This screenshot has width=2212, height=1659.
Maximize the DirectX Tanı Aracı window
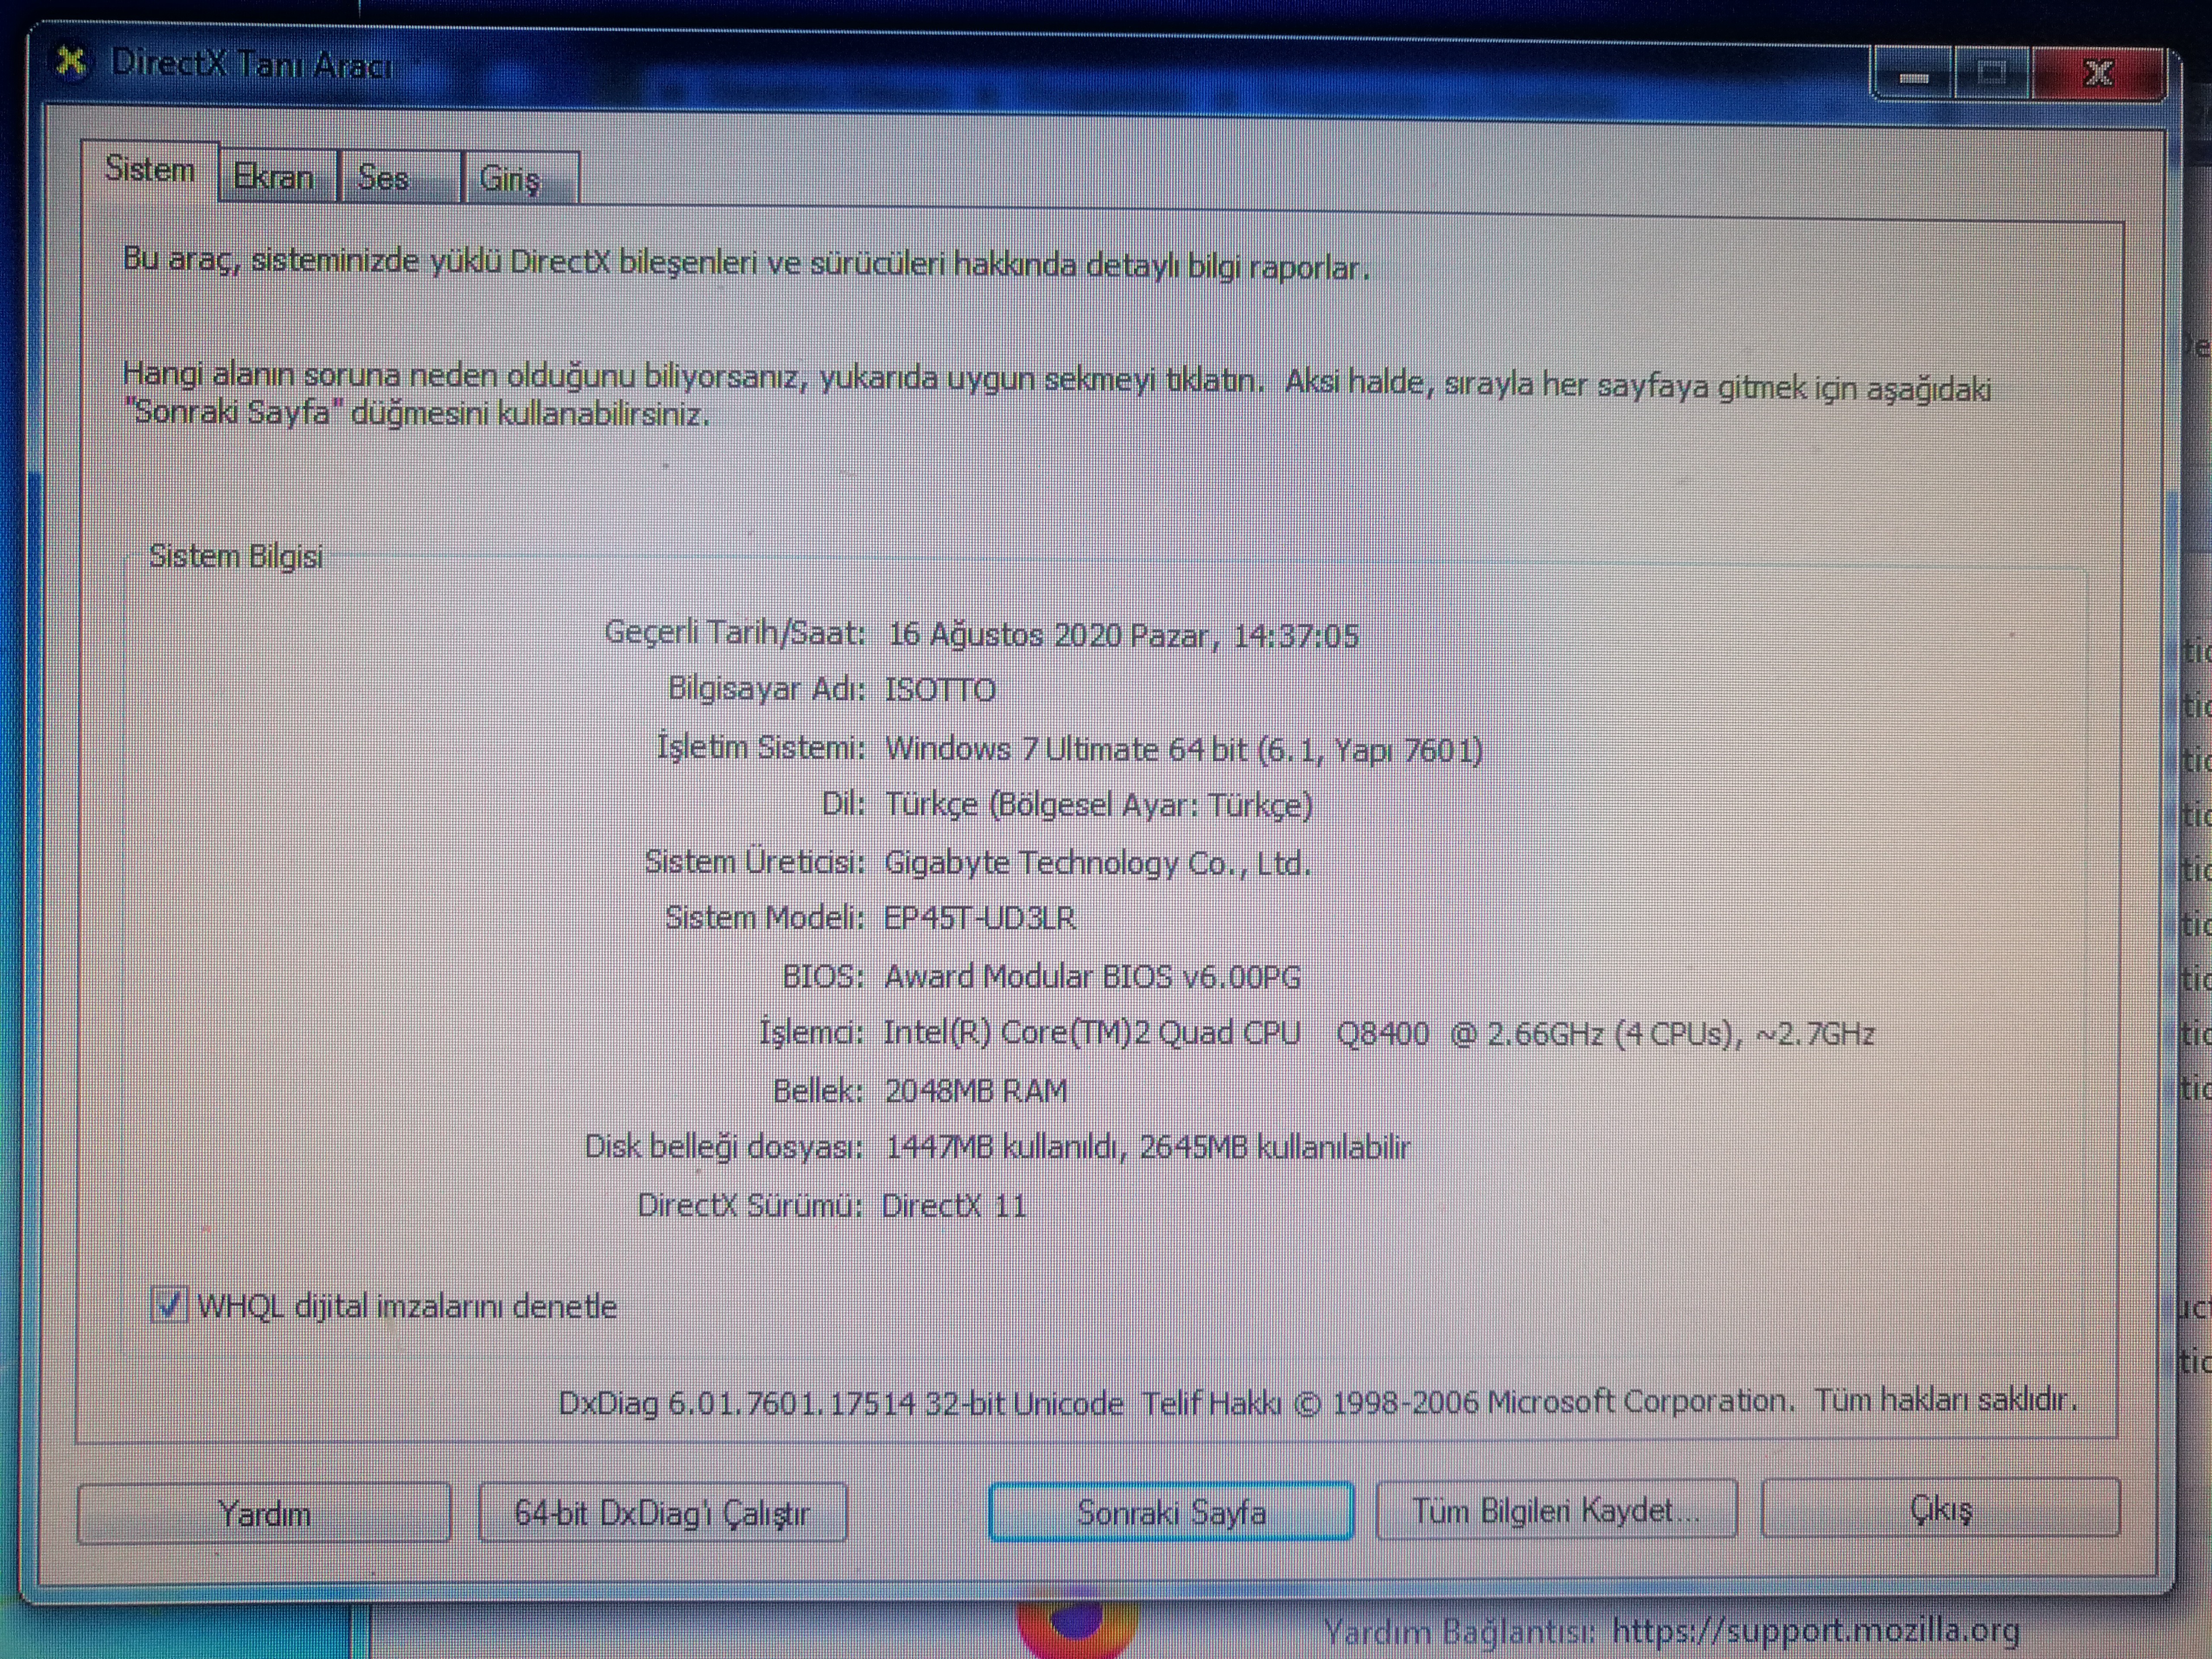pos(1991,73)
